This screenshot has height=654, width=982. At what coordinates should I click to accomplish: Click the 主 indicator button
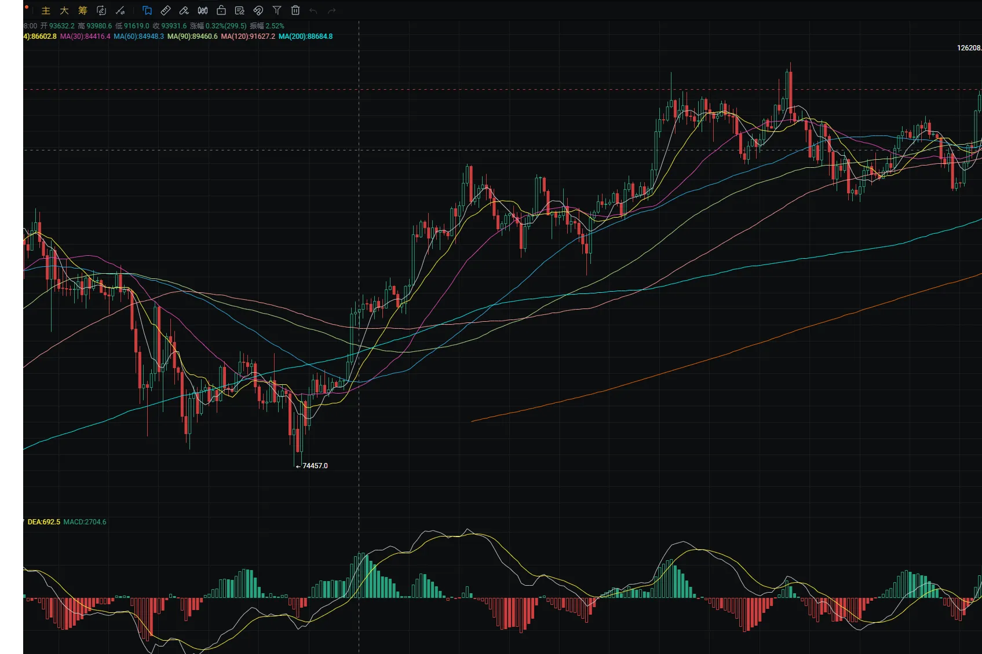[x=46, y=10]
